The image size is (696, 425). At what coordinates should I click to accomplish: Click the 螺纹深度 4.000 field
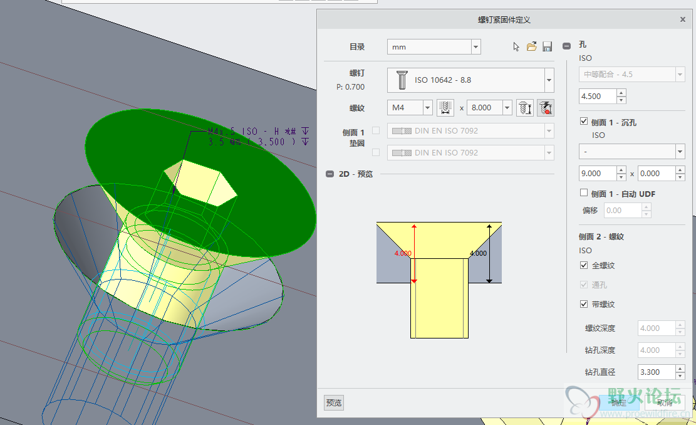pyautogui.click(x=657, y=328)
